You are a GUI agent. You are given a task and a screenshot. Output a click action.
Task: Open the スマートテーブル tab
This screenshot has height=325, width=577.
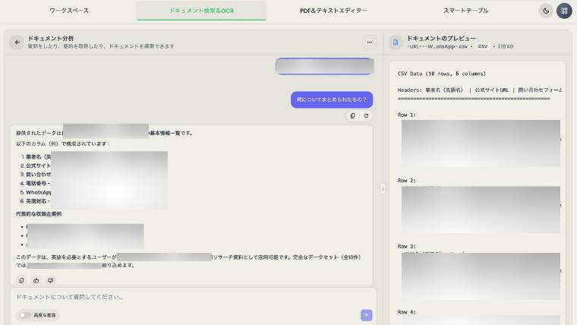465,11
